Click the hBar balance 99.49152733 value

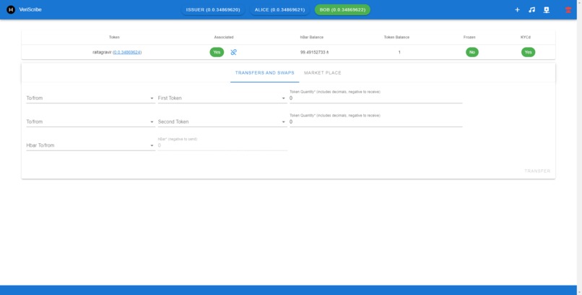(x=314, y=52)
